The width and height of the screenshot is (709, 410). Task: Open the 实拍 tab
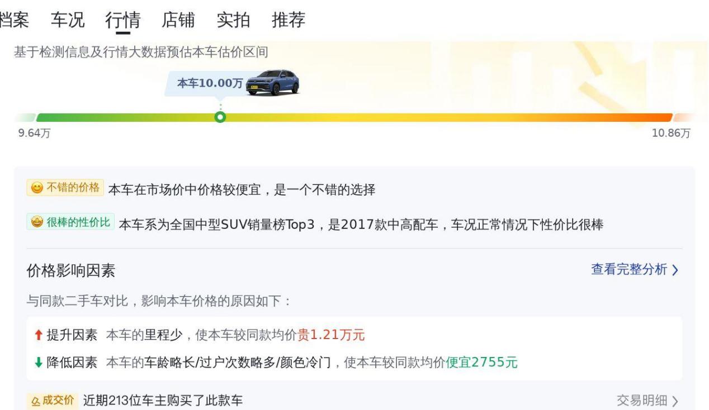[x=233, y=20]
